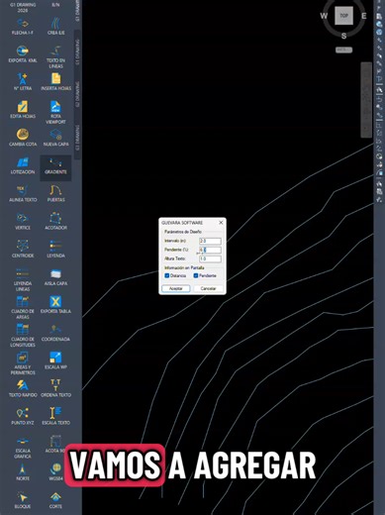Click the W compass direction on ViewCube
Screen dimensions: 385x515
pyautogui.click(x=324, y=16)
